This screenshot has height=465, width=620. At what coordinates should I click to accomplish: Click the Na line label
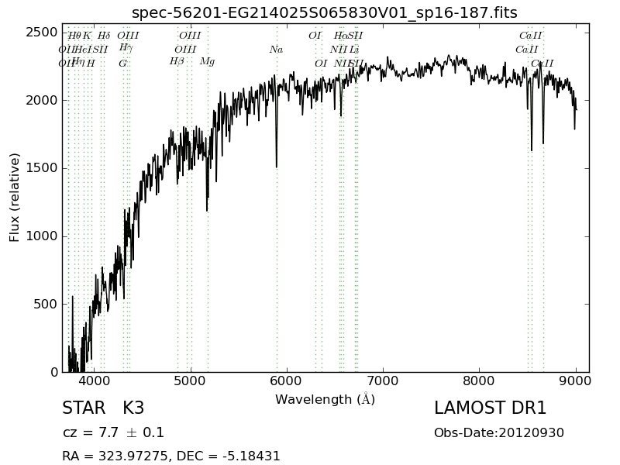click(277, 50)
